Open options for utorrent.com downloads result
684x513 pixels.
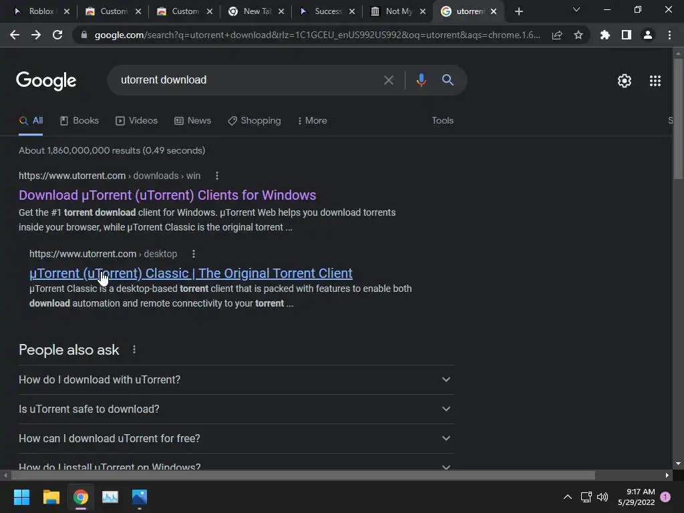(x=217, y=176)
